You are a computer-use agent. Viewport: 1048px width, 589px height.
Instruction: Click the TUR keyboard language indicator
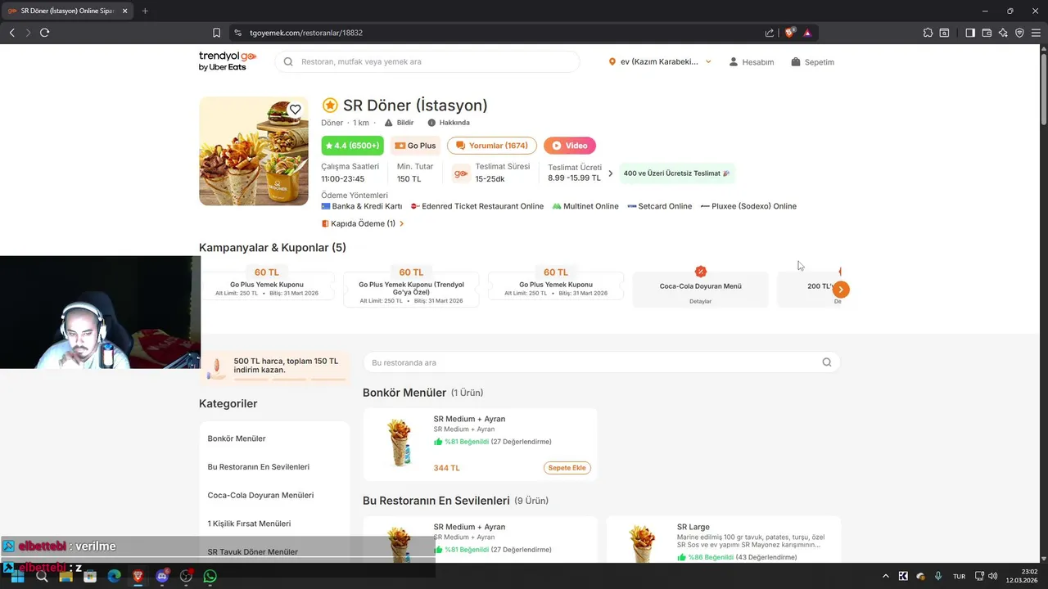[x=959, y=576]
